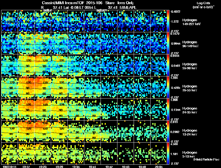Click the 'Hydrogen 149-227 keV' row label

(191, 22)
